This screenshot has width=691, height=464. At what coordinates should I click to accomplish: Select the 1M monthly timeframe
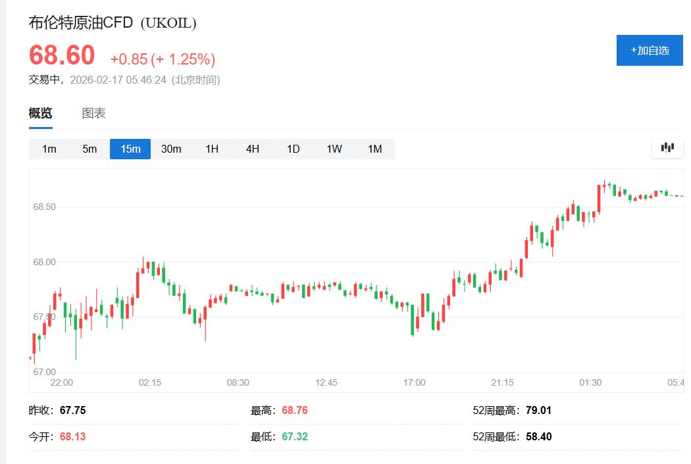click(x=374, y=149)
